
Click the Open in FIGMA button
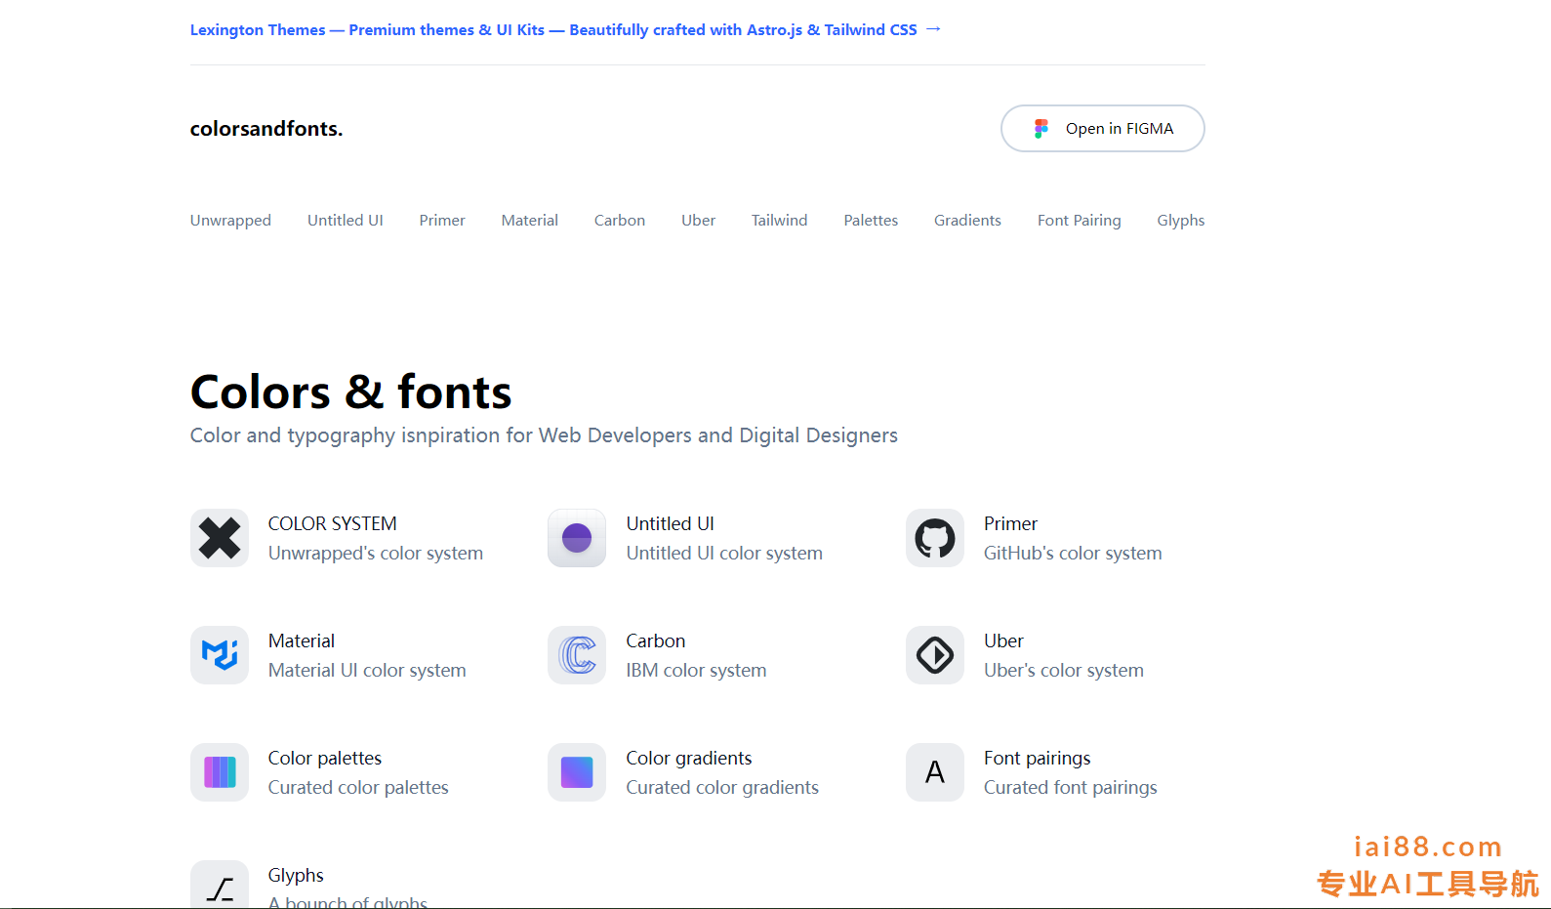(x=1103, y=128)
